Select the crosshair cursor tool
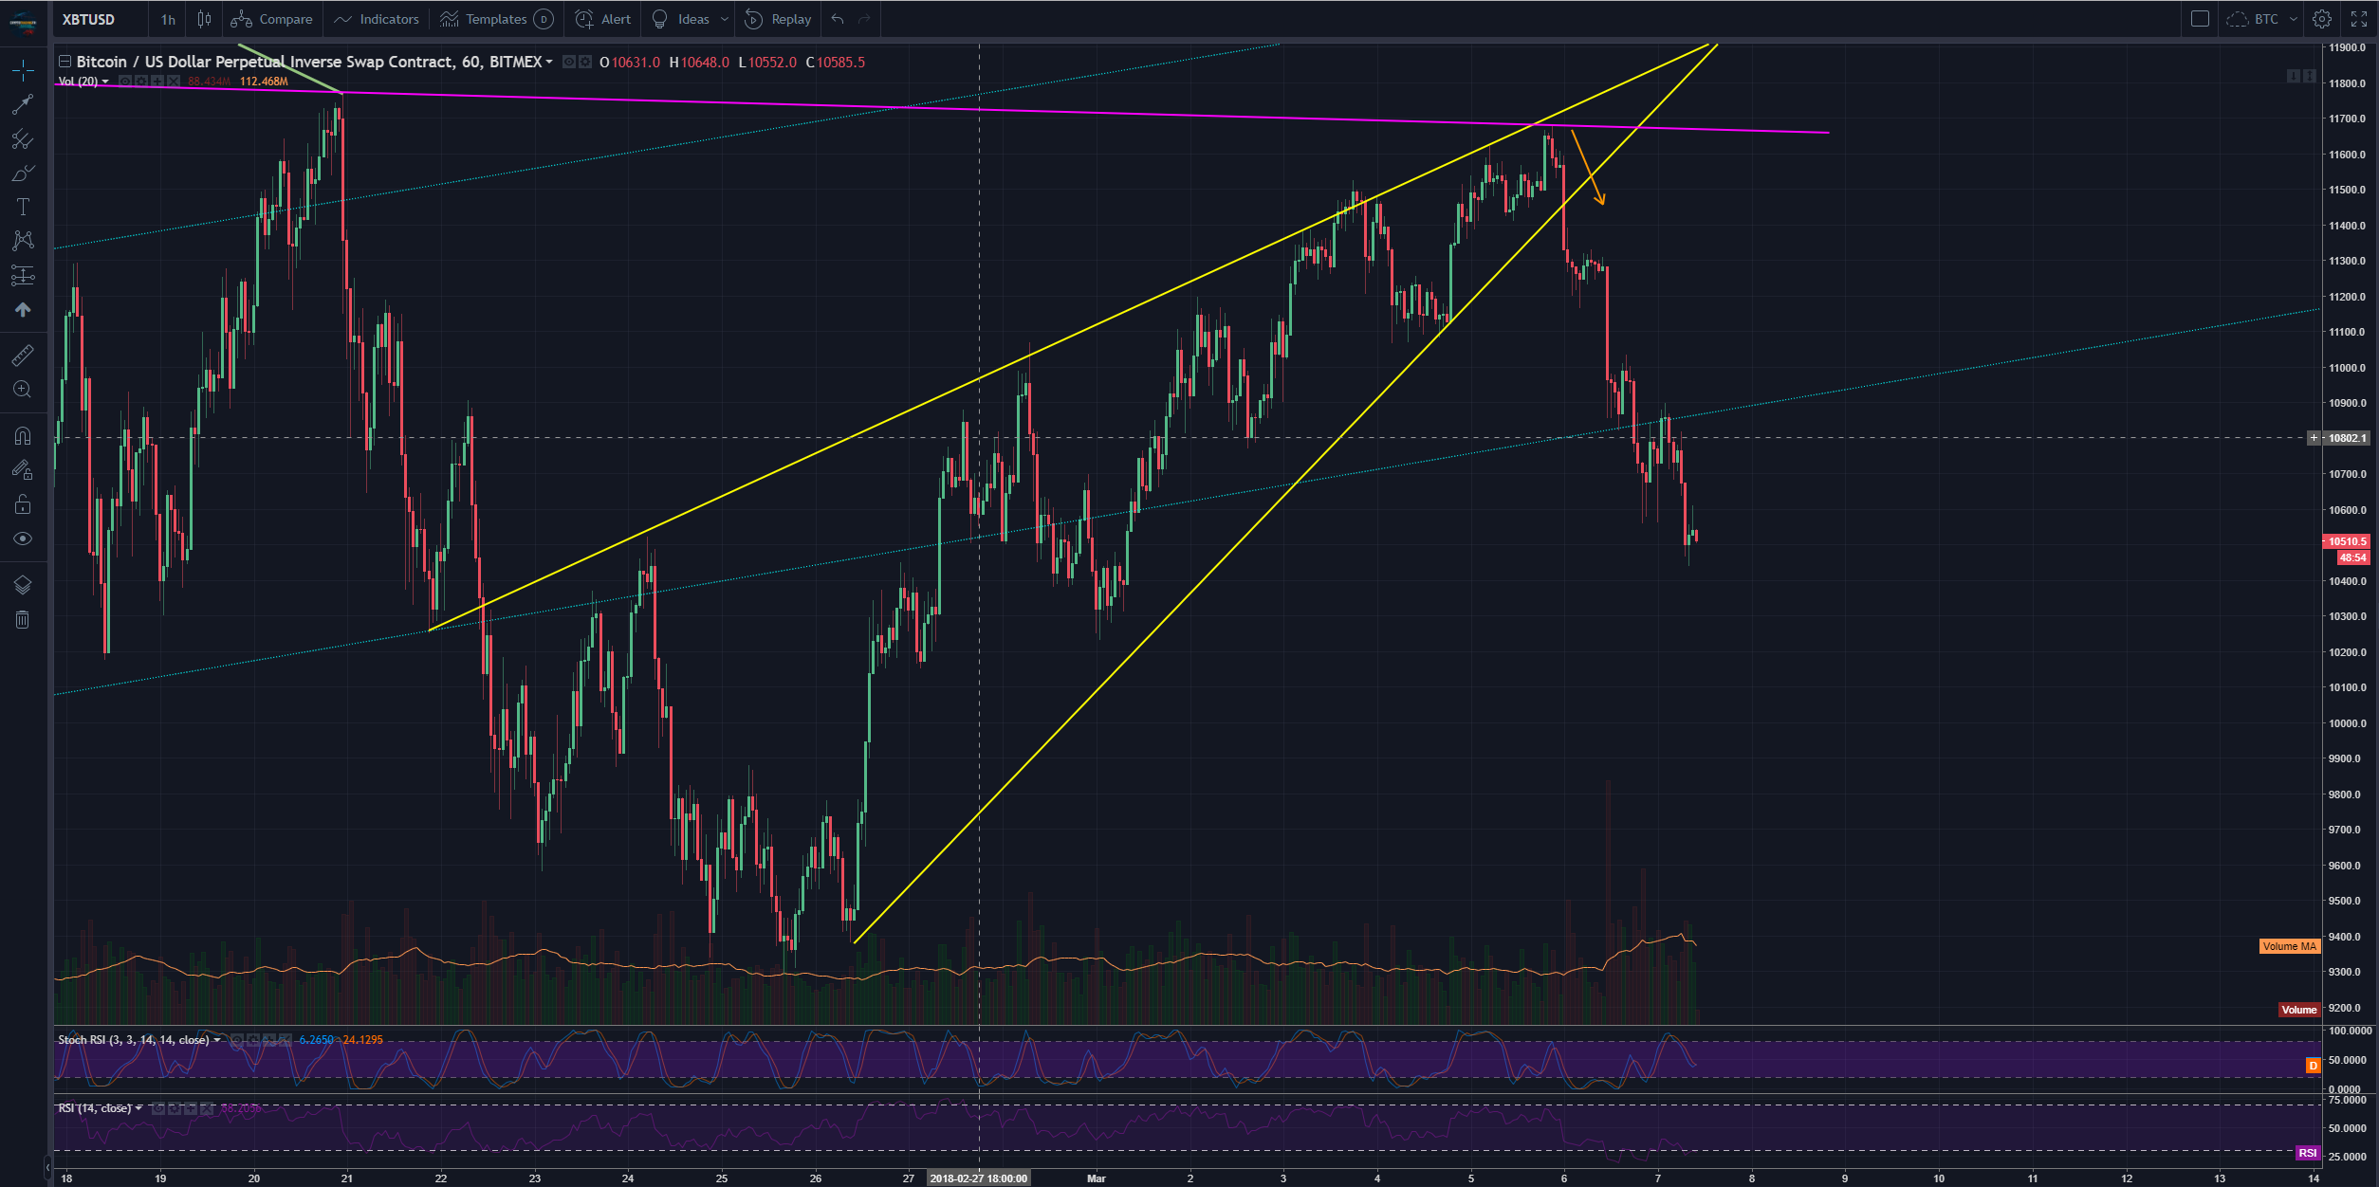This screenshot has width=2379, height=1187. click(x=23, y=69)
